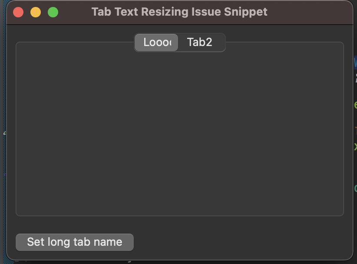Click the orange code token on the right edge

(x=355, y=128)
